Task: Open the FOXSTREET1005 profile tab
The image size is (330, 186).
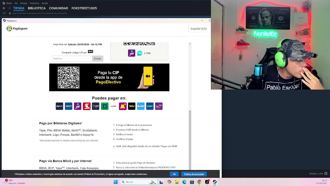Action: click(x=84, y=8)
